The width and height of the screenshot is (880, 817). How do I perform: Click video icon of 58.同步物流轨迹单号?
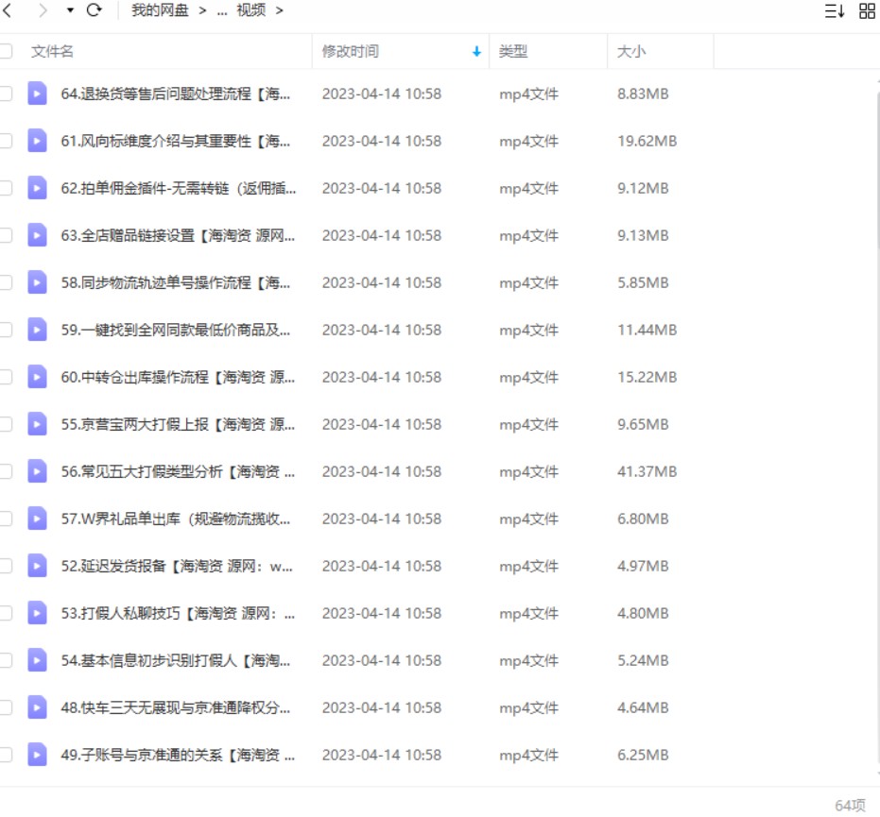(x=37, y=282)
